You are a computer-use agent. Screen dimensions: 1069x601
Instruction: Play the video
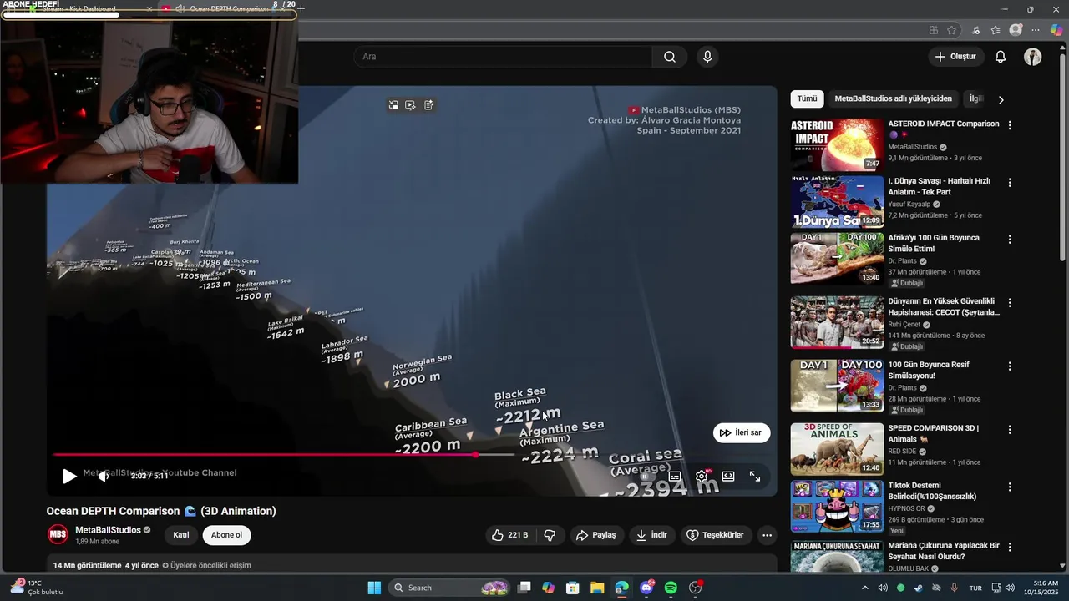(x=69, y=476)
